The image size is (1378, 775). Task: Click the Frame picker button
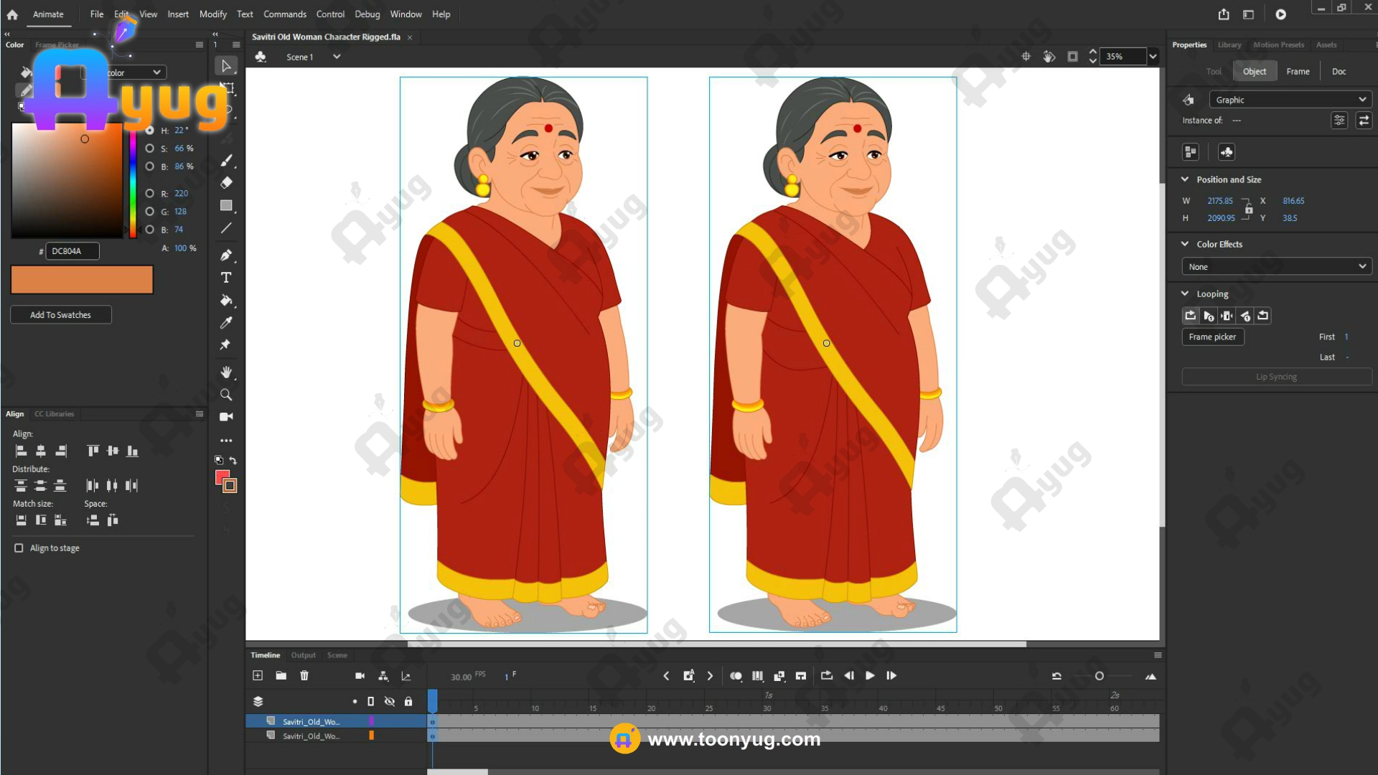pos(1212,337)
